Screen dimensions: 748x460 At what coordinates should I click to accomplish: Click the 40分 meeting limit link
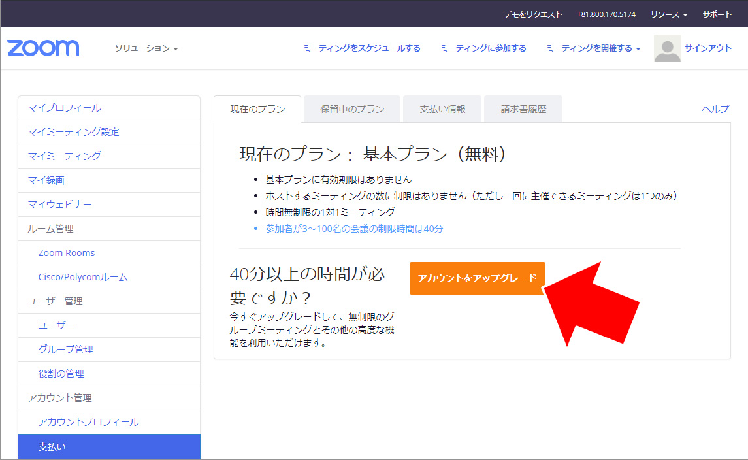click(x=354, y=229)
